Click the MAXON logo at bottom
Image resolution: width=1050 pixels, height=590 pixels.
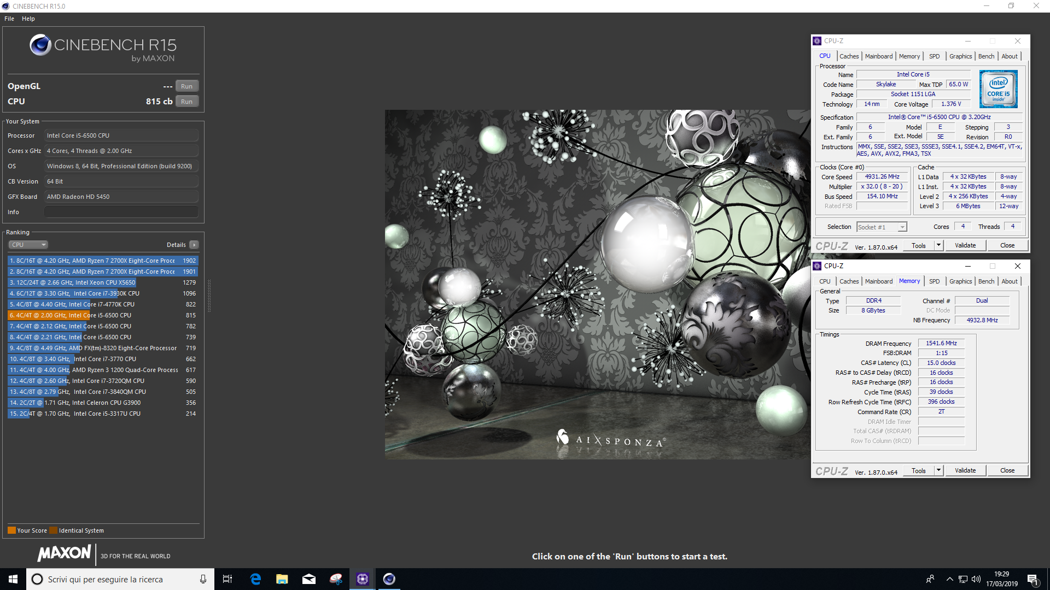coord(64,553)
